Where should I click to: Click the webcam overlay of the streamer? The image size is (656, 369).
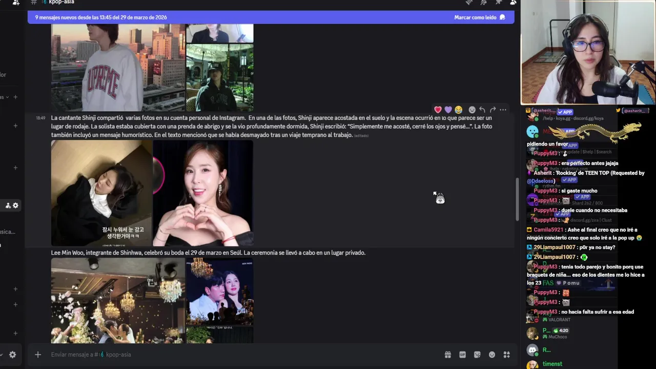(x=588, y=52)
